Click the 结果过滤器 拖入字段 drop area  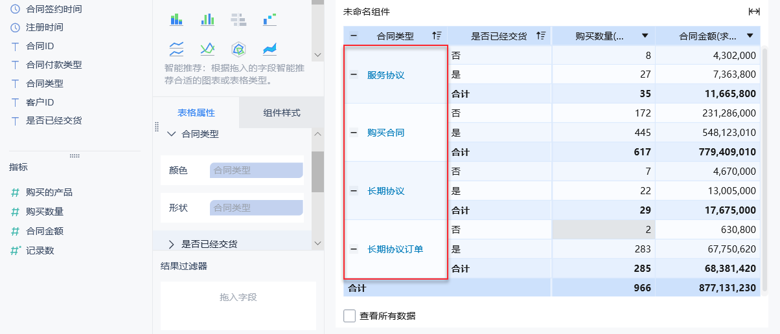[x=238, y=298]
